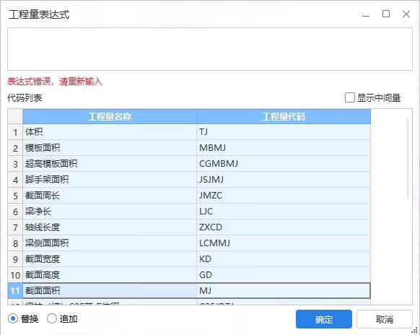Image resolution: width=420 pixels, height=335 pixels.
Task: Select the MBMJ code cell
Action: pyautogui.click(x=284, y=148)
